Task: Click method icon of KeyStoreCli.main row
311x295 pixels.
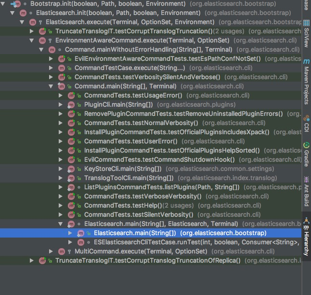Action: tap(71, 169)
